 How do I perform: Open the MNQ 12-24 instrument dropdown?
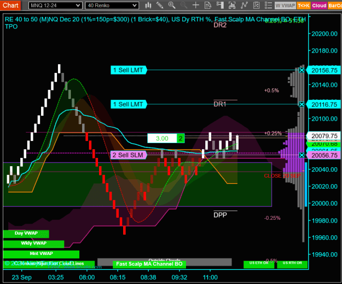(x=55, y=5)
